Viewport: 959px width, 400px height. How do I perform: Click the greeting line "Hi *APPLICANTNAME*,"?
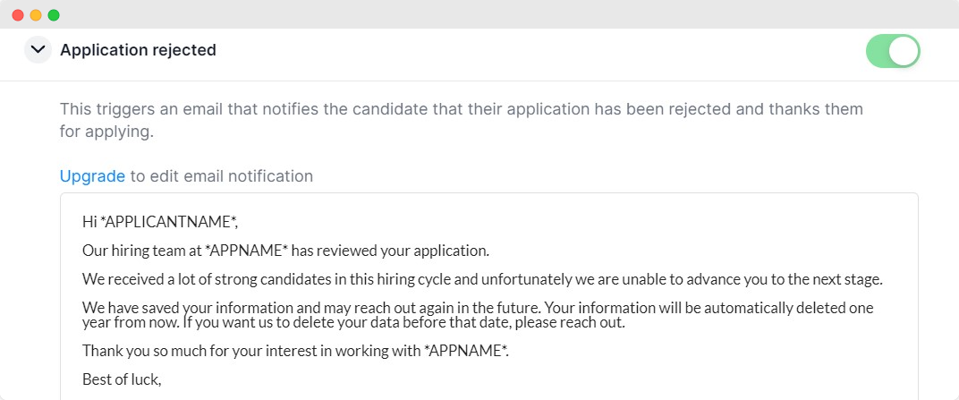click(x=160, y=222)
